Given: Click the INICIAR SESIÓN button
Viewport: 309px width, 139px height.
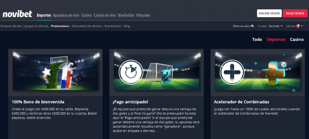Looking at the screenshot, I should [x=269, y=13].
